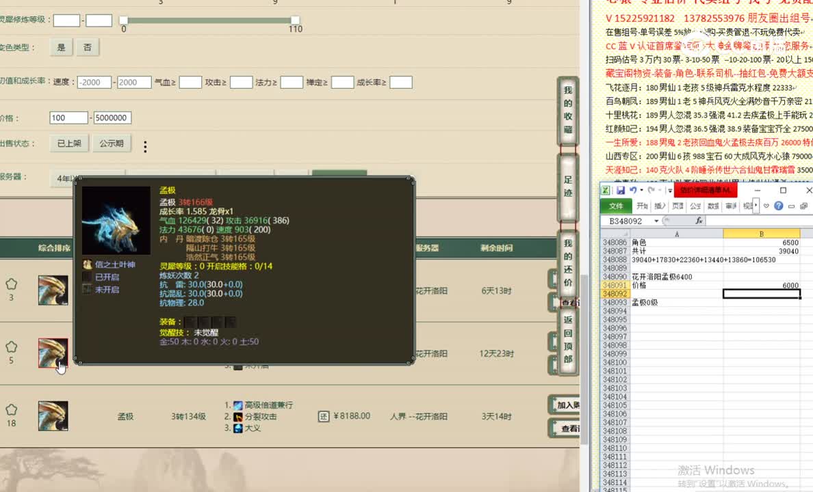Viewport: 813px width, 492px height.
Task: Switch to the 文件 tab in Excel
Action: (617, 205)
